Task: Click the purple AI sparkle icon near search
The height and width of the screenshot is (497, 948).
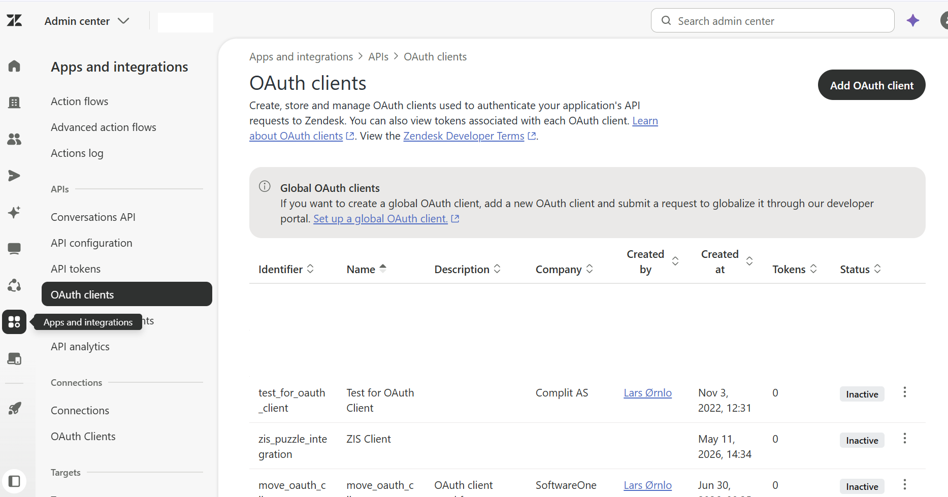Action: click(913, 20)
